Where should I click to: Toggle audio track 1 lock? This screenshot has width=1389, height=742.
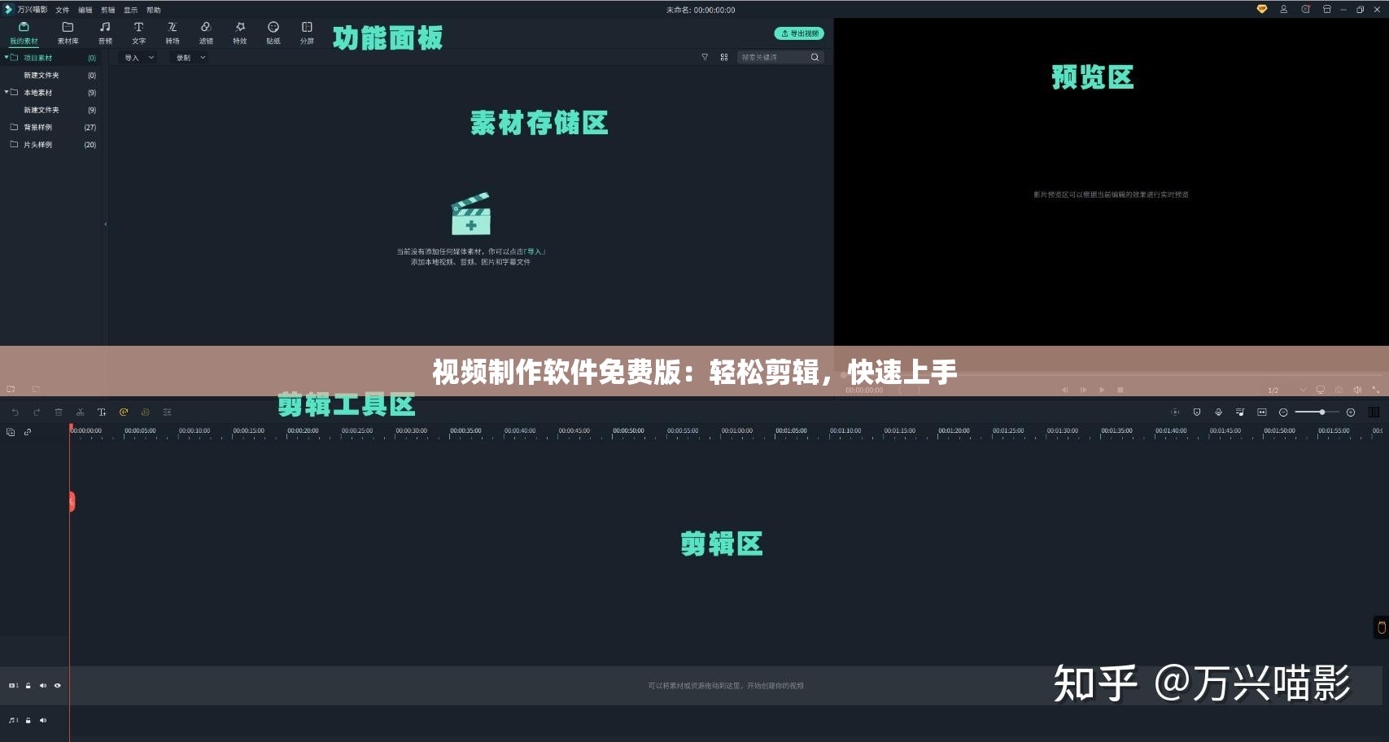click(28, 720)
